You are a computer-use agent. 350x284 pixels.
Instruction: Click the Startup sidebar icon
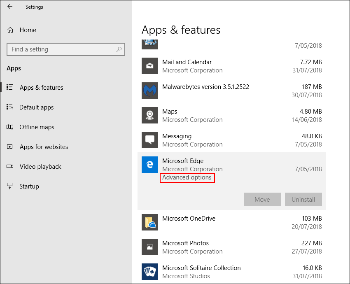click(x=10, y=186)
